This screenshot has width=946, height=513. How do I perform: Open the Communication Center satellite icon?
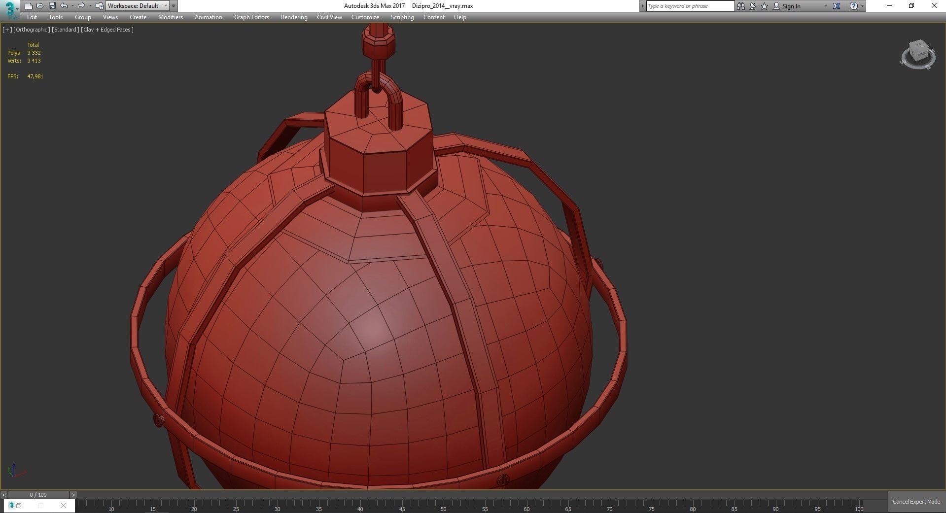753,6
